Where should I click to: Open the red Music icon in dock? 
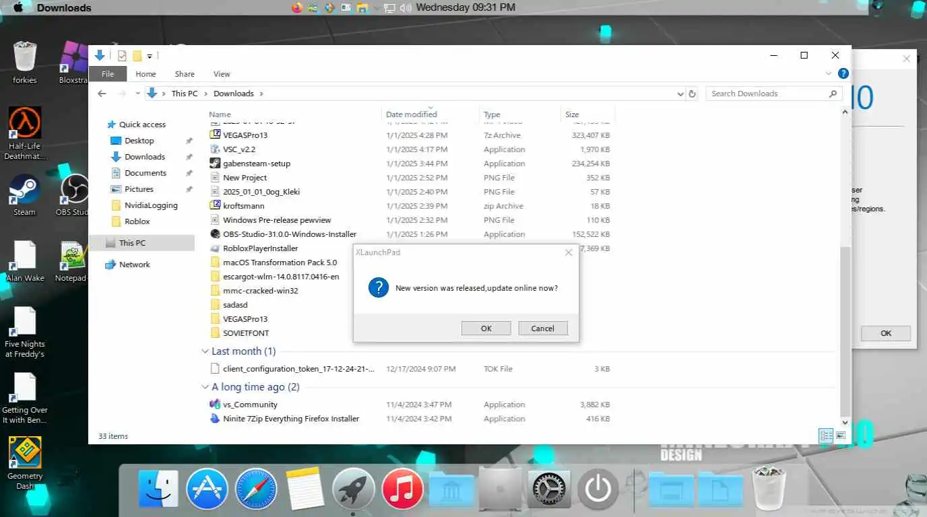click(402, 489)
